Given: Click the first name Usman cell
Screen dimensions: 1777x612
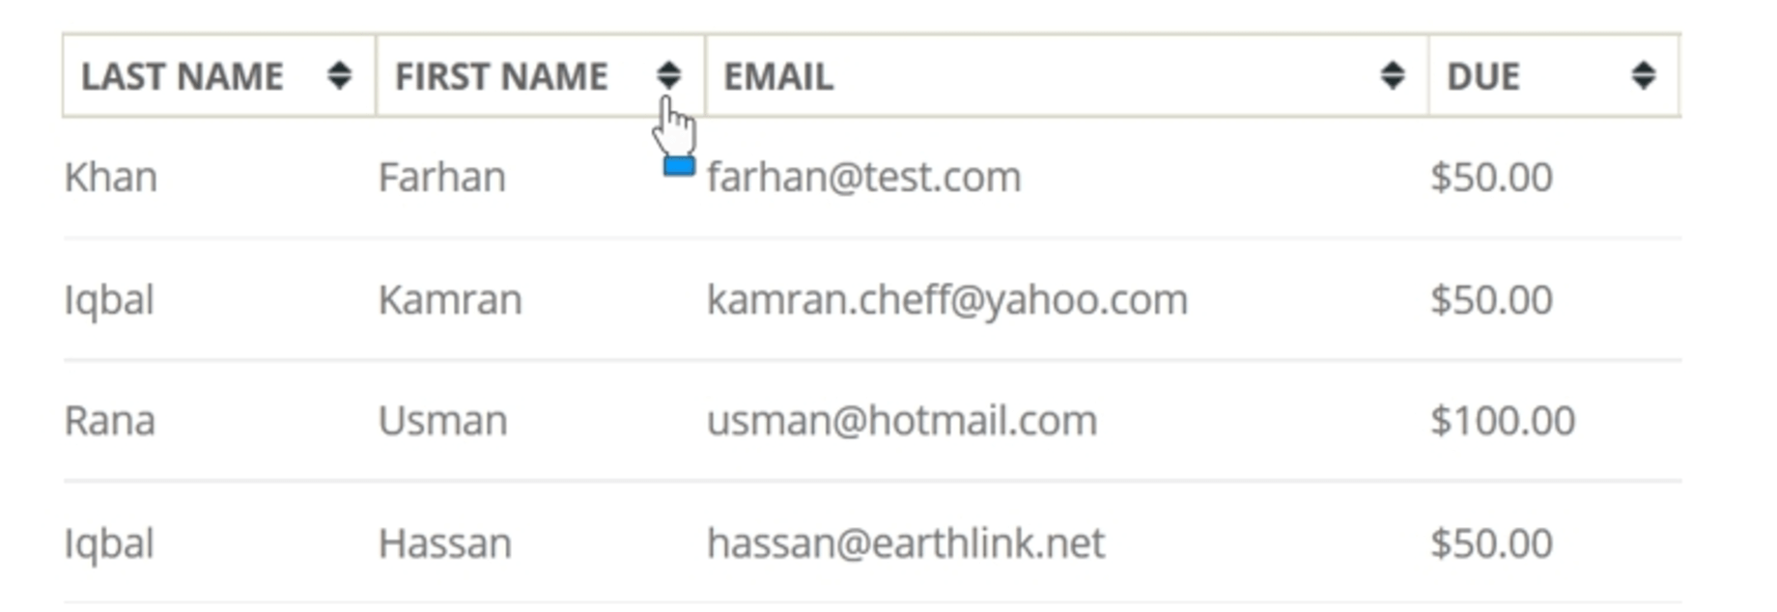Looking at the screenshot, I should click(442, 421).
